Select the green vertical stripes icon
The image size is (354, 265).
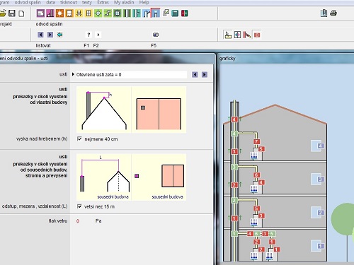pyautogui.click(x=127, y=13)
